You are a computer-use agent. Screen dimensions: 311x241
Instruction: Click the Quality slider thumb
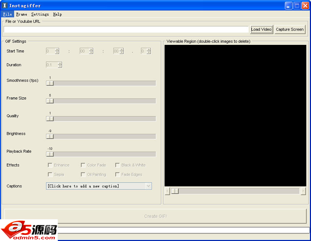pos(50,119)
